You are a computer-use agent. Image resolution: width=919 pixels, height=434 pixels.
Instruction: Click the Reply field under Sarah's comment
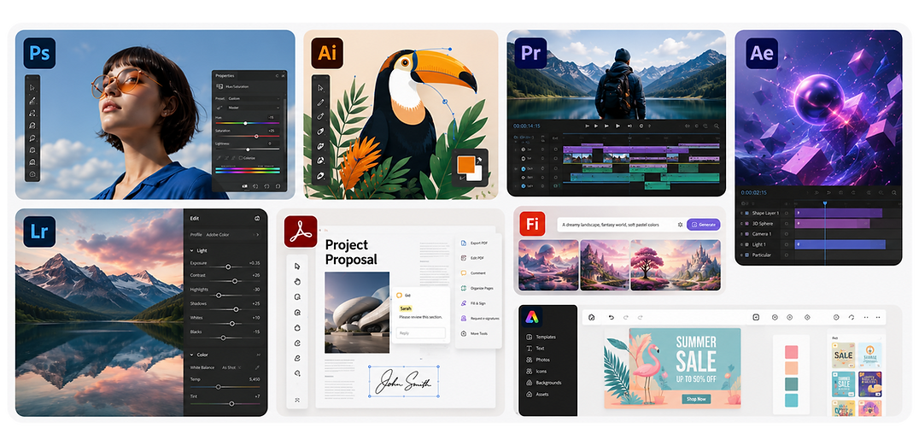point(421,333)
